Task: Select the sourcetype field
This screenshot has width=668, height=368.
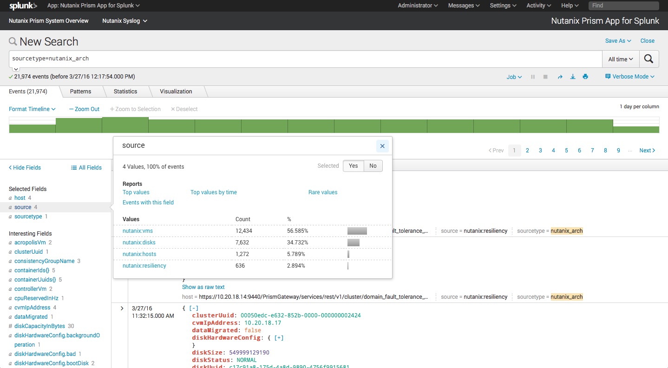Action: [28, 217]
